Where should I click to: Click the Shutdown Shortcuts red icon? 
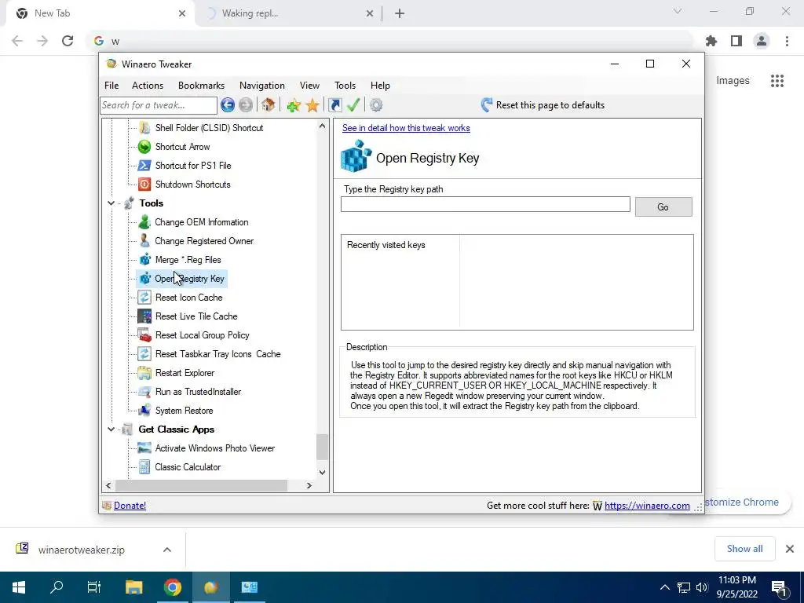coord(144,184)
